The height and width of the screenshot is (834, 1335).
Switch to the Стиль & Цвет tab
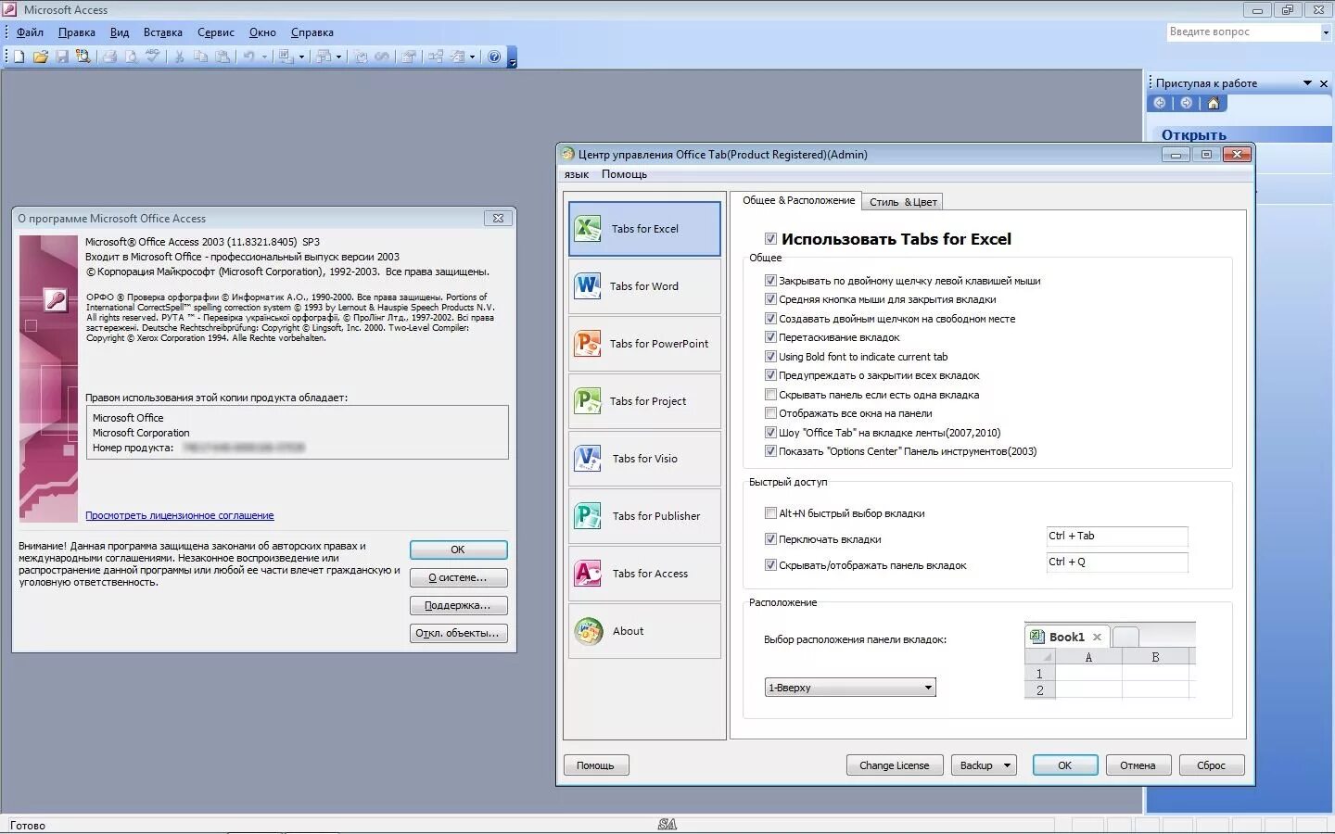point(903,202)
